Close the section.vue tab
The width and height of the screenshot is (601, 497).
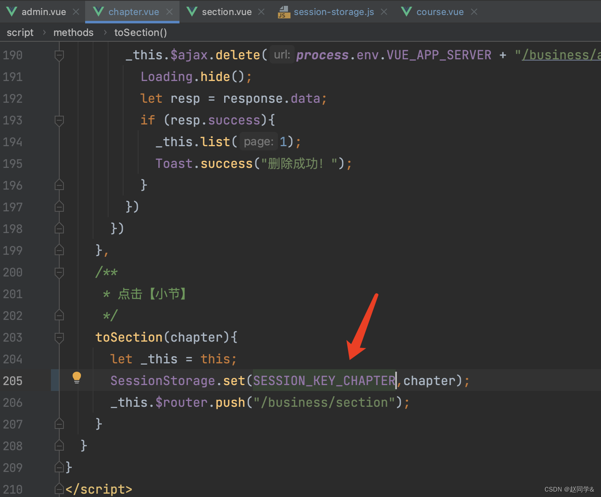[261, 12]
